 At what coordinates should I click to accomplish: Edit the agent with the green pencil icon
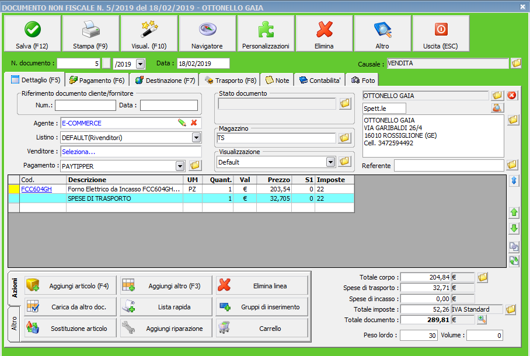(182, 123)
